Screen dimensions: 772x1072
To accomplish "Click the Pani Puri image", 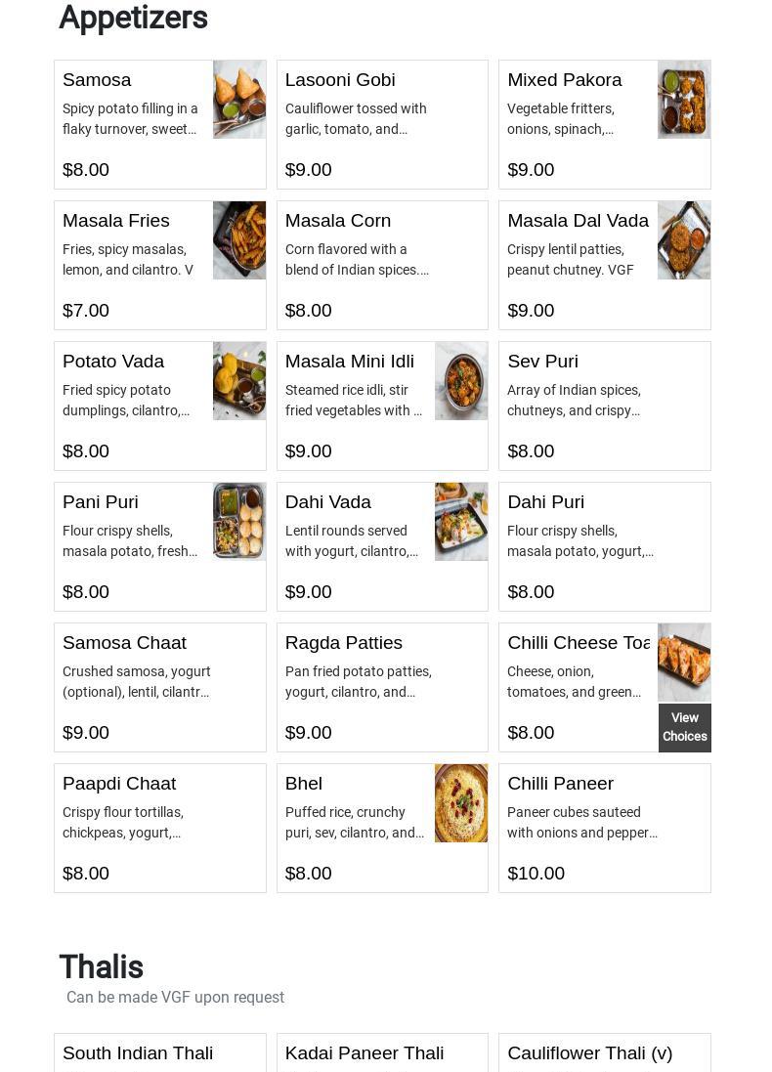I will tap(239, 522).
